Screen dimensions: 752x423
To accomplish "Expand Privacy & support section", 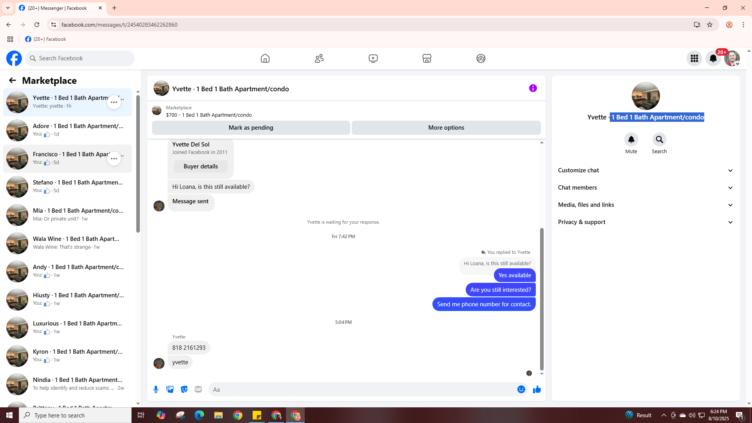I will 645,222.
